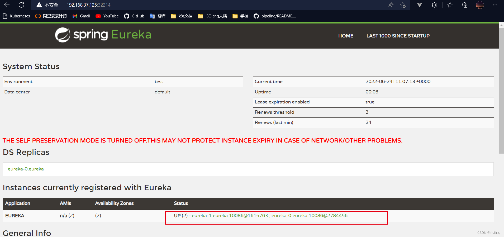Viewport: 504px width, 237px height.
Task: Open the k8s文档 bookmark folder
Action: 182,16
